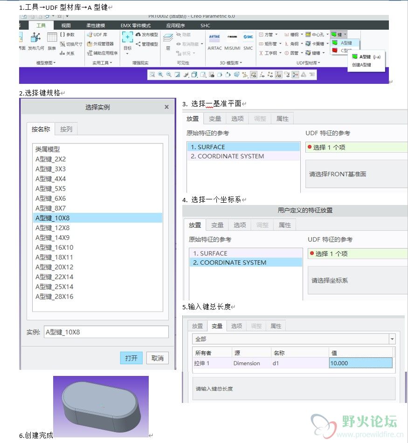Expand the 槽钢 channel steel dropdown
The height and width of the screenshot is (443, 408).
click(x=302, y=34)
